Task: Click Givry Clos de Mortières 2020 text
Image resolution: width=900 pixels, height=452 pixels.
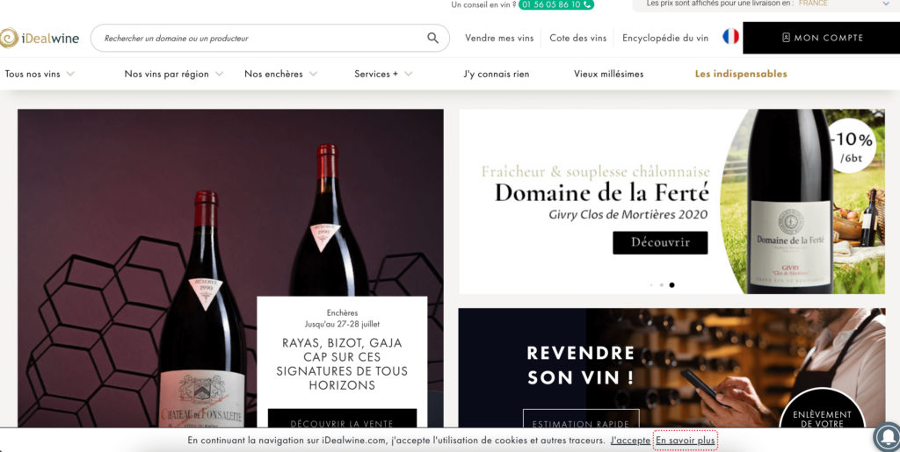Action: point(628,215)
